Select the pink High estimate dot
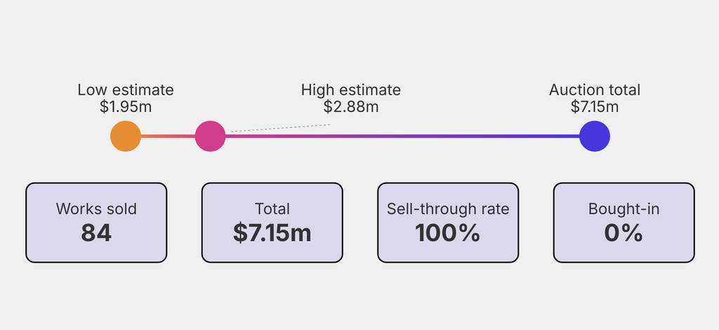This screenshot has height=330, width=719. 210,136
